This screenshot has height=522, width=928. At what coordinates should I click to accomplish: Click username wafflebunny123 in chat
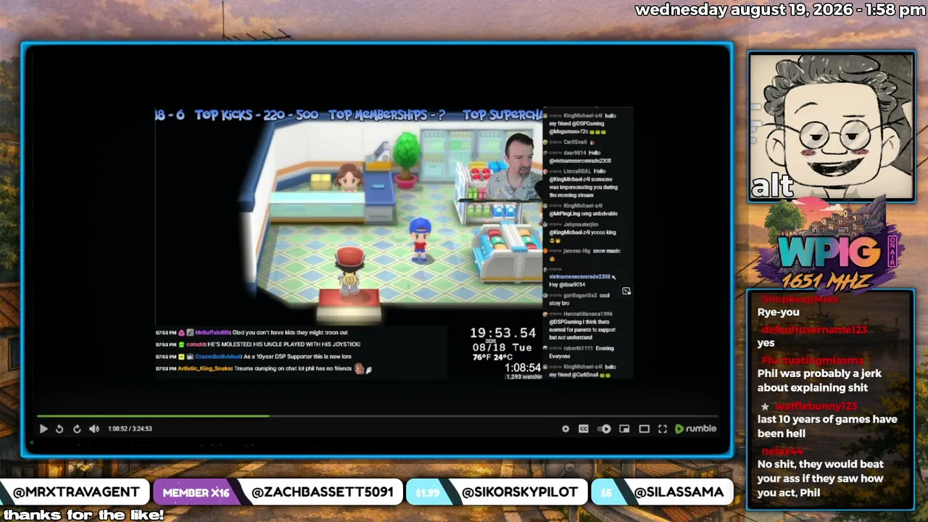pos(816,406)
